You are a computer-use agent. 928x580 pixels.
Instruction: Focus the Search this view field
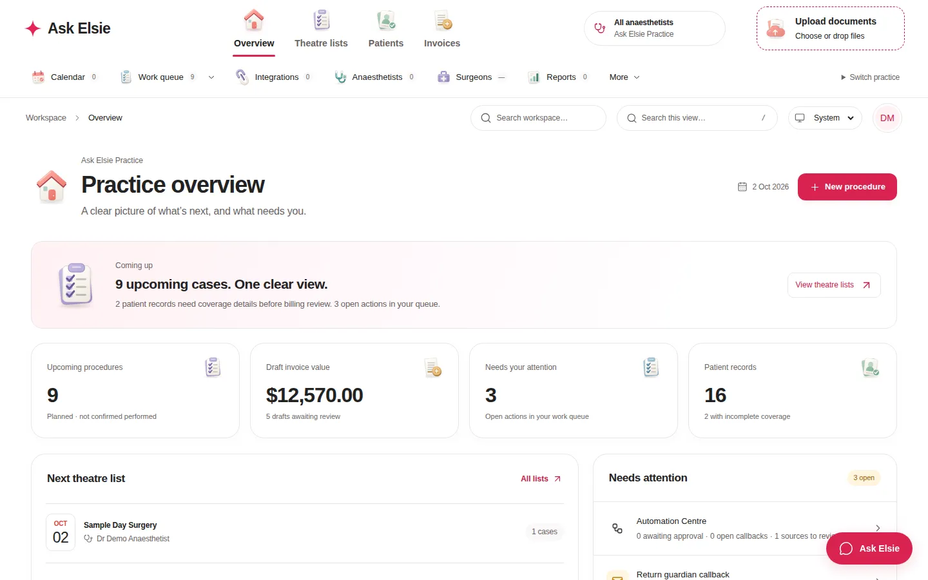pos(697,118)
